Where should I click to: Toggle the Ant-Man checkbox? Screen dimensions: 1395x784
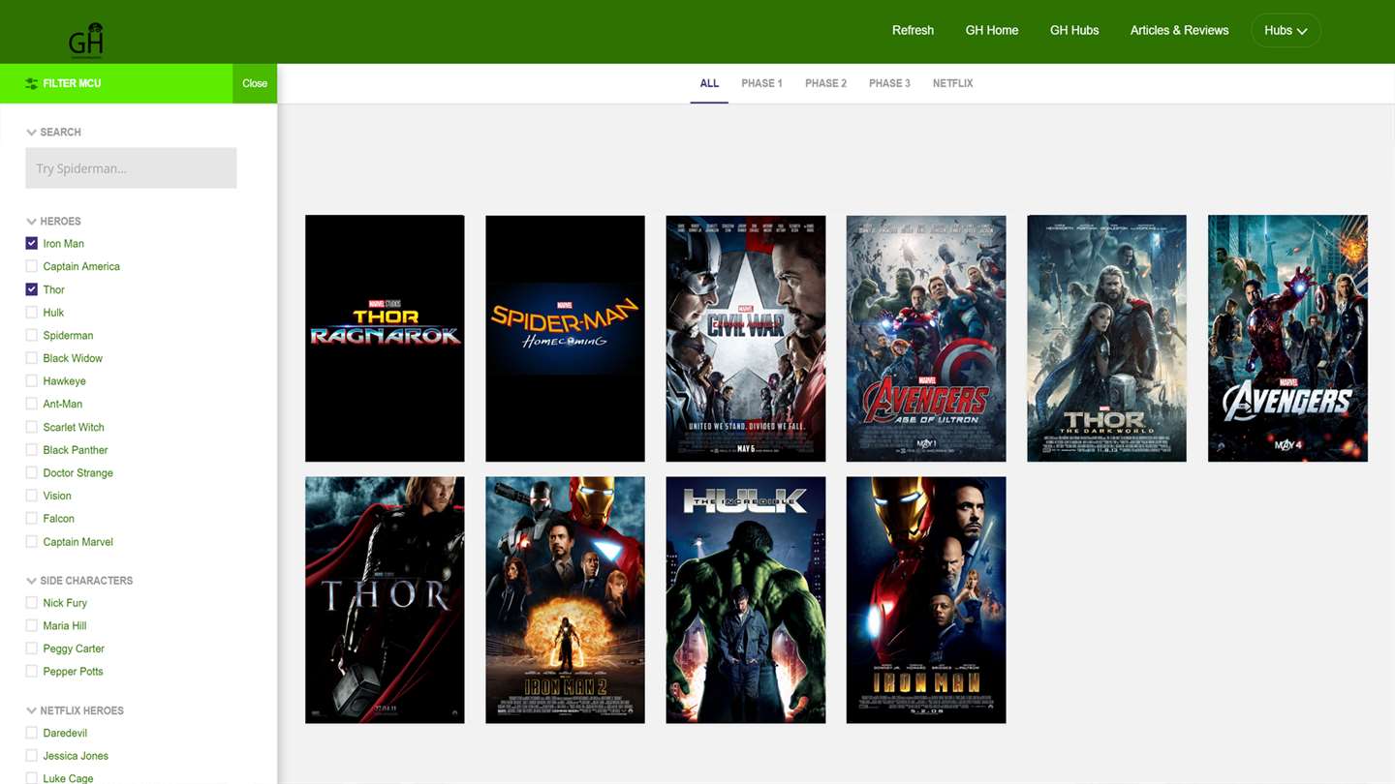32,404
